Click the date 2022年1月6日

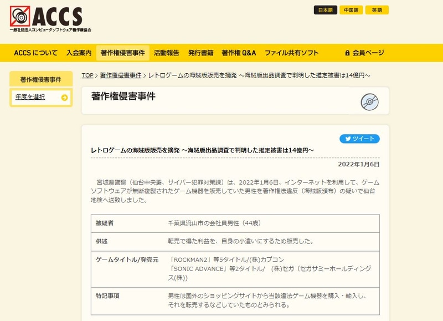[x=358, y=164]
